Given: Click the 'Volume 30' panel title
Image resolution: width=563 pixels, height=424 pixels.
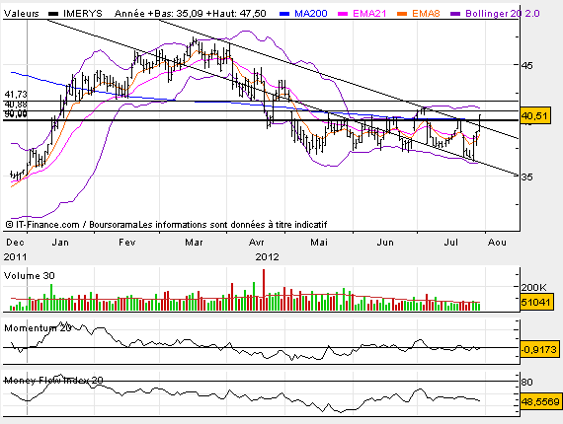Looking at the screenshot, I should pos(29,276).
